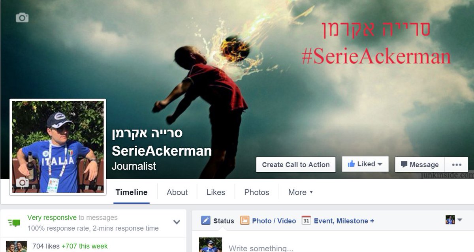Open the page profile picture thumbnail

(x=58, y=147)
